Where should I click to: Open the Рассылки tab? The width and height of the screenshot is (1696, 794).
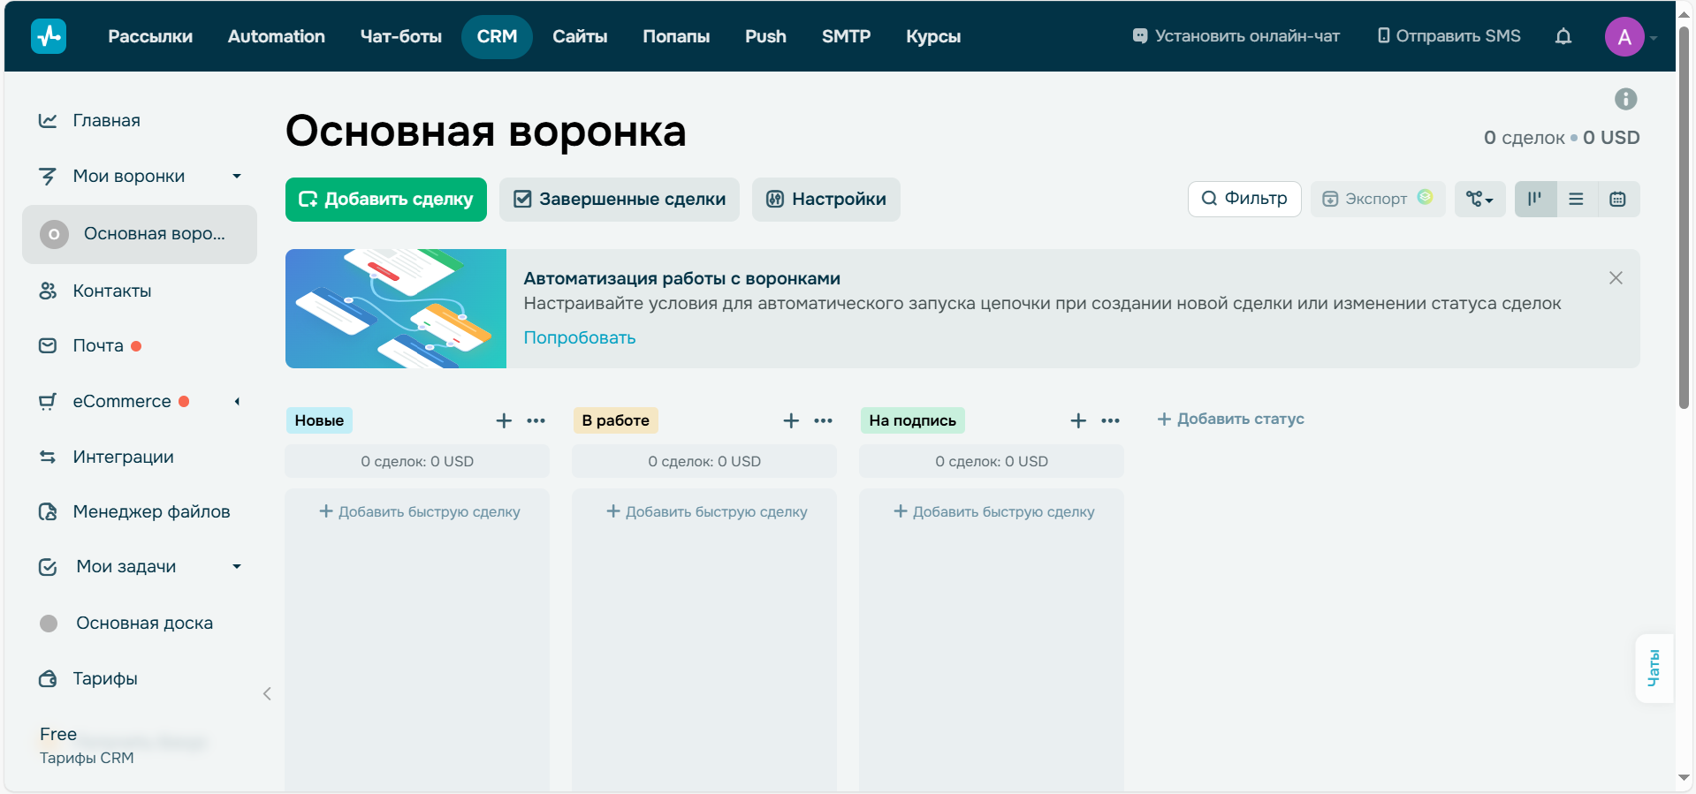150,36
